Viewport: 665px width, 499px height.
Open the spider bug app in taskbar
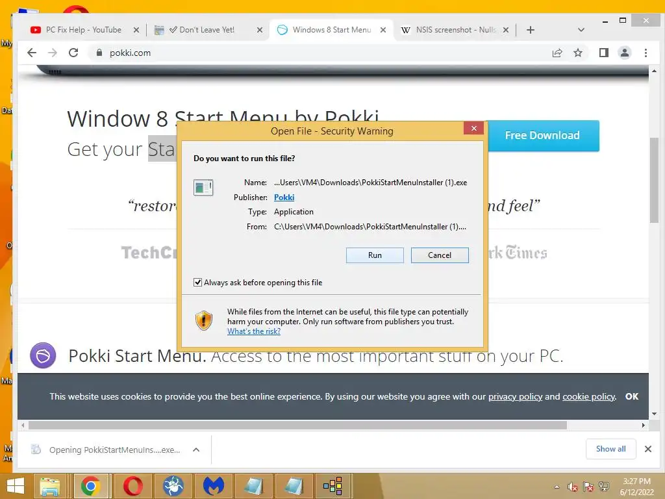pos(173,486)
